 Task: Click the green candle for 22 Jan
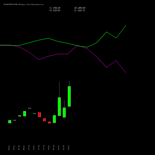64,113
